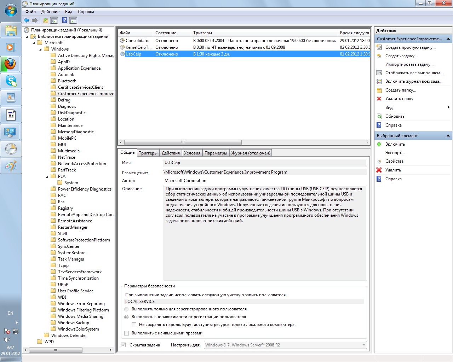
Task: Toggle the 'Не сохранять пароль' checkbox
Action: 134,325
